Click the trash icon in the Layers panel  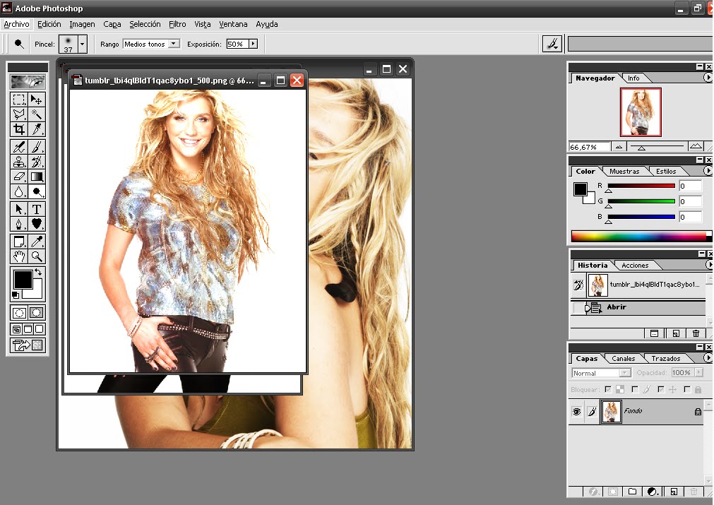[694, 491]
